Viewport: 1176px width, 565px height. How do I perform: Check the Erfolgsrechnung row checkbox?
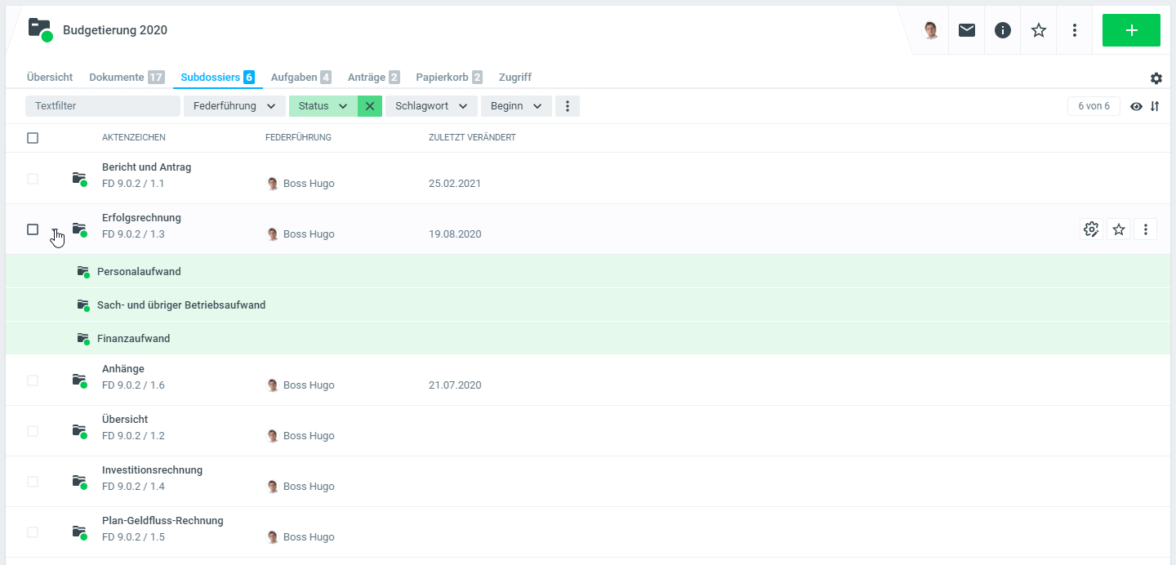33,229
